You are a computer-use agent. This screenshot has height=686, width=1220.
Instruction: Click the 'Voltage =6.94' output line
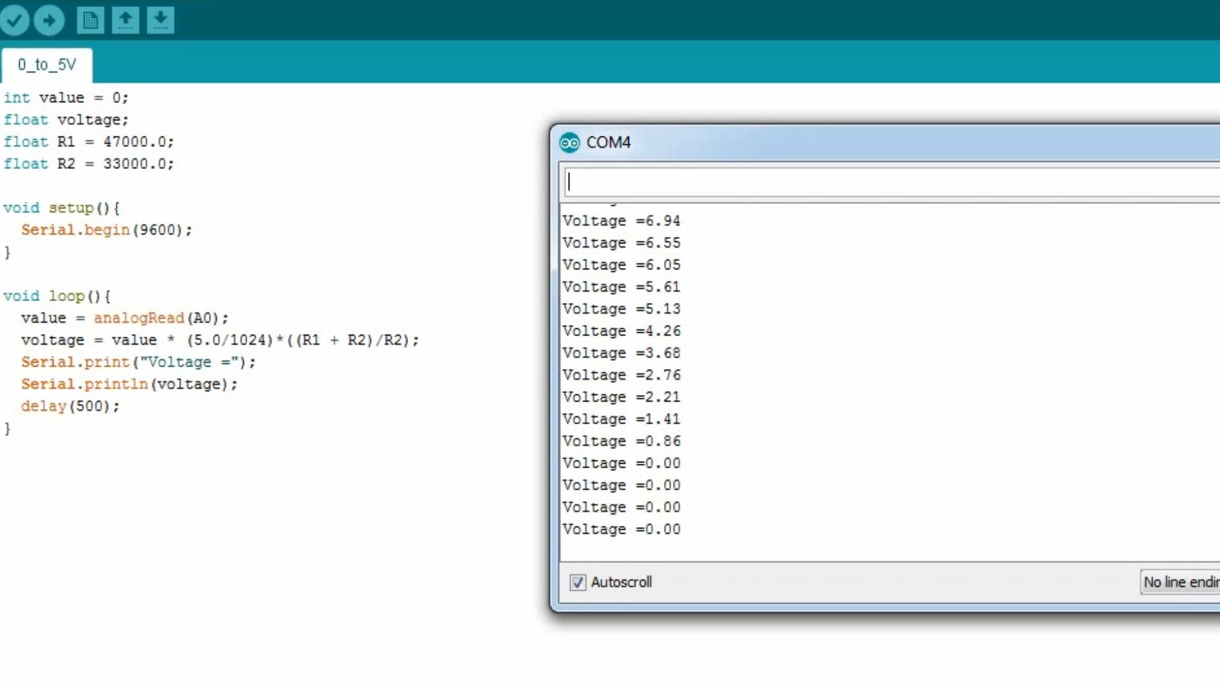click(x=621, y=221)
